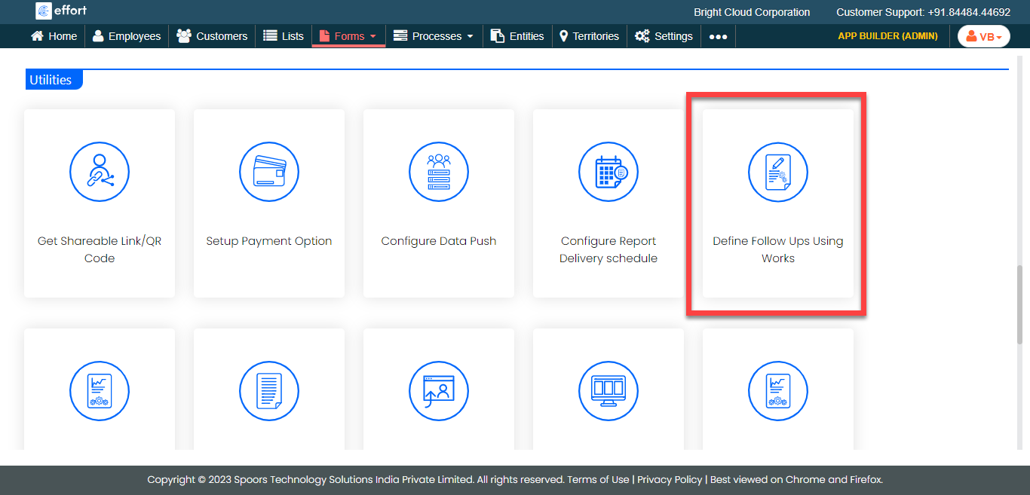The width and height of the screenshot is (1030, 495).
Task: Click the Utilities section heading tab
Action: (x=51, y=80)
